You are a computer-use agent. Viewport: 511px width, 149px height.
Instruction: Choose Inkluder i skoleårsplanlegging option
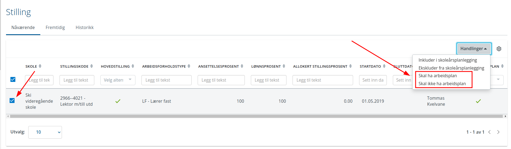pos(448,60)
